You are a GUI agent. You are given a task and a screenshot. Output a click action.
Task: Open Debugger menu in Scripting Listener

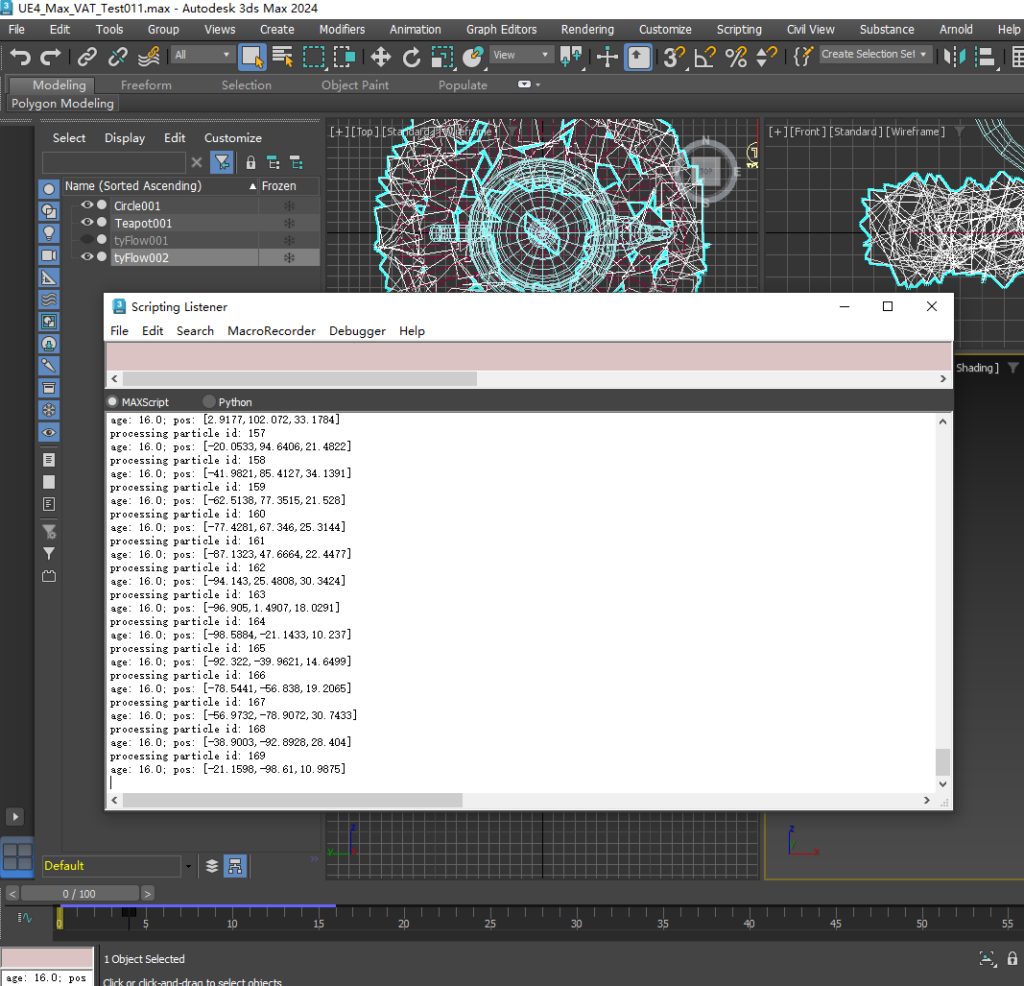pos(357,330)
